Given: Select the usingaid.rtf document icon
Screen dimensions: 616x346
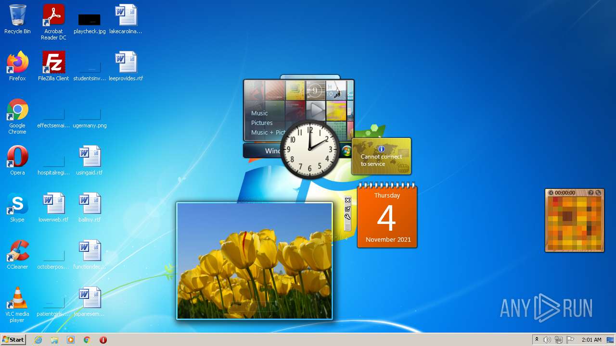Looking at the screenshot, I should point(90,161).
